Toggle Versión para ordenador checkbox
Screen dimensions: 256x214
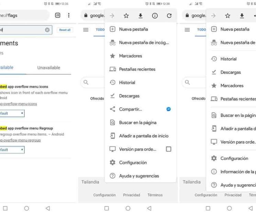coord(168,149)
